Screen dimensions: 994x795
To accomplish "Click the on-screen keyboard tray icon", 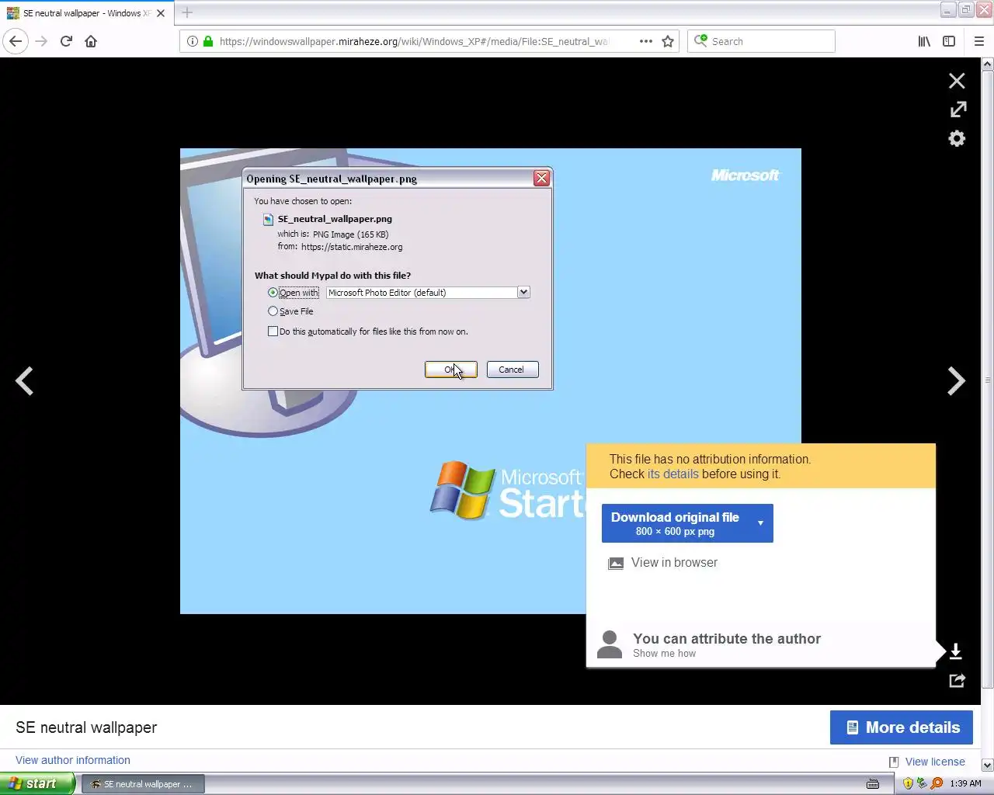I will point(873,783).
